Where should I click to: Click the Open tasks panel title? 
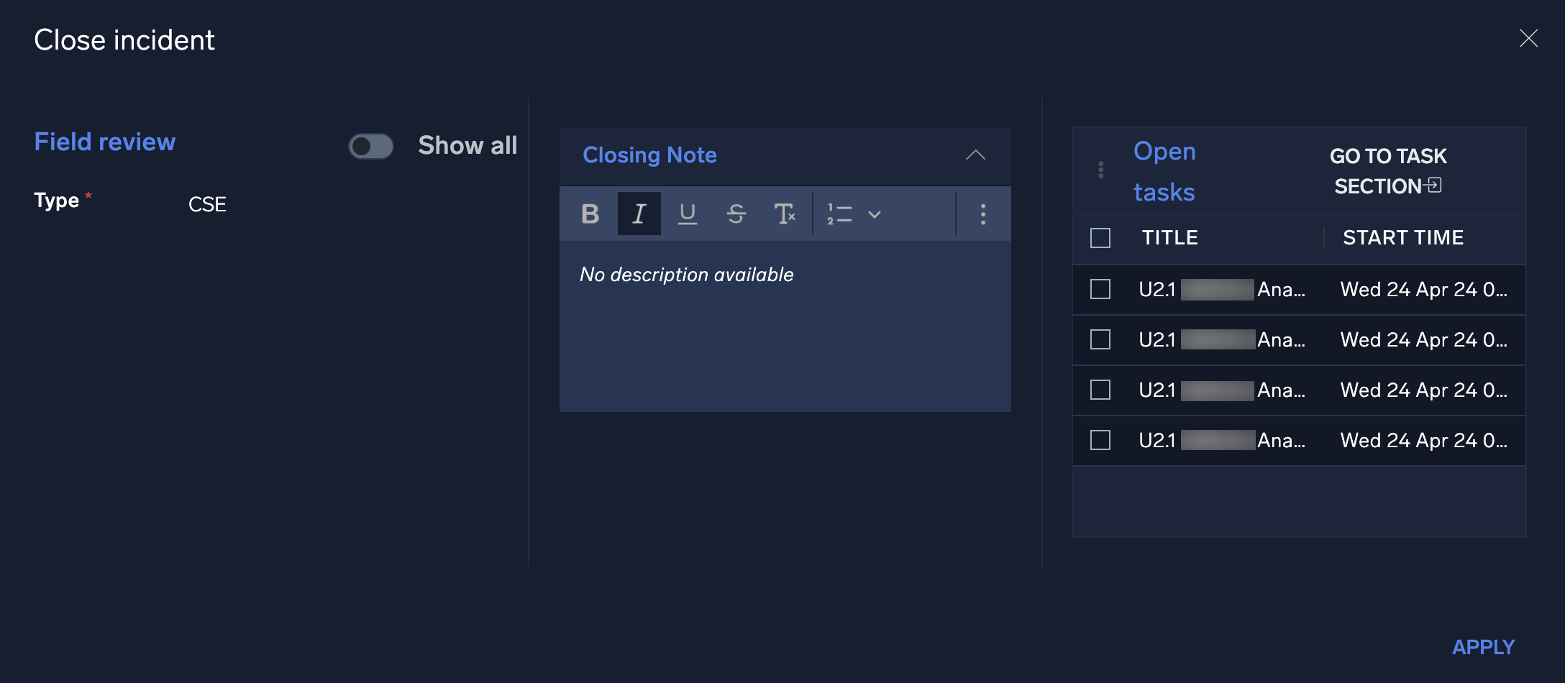pyautogui.click(x=1164, y=171)
